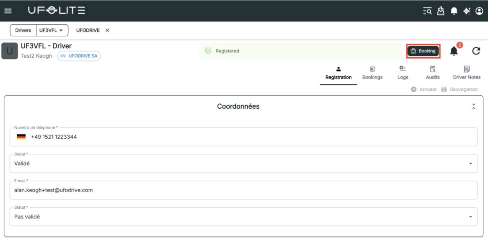Switch to the Bookings tab
Viewport: 488px width, 245px height.
click(x=372, y=73)
